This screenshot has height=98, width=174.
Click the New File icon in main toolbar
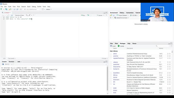1,9
